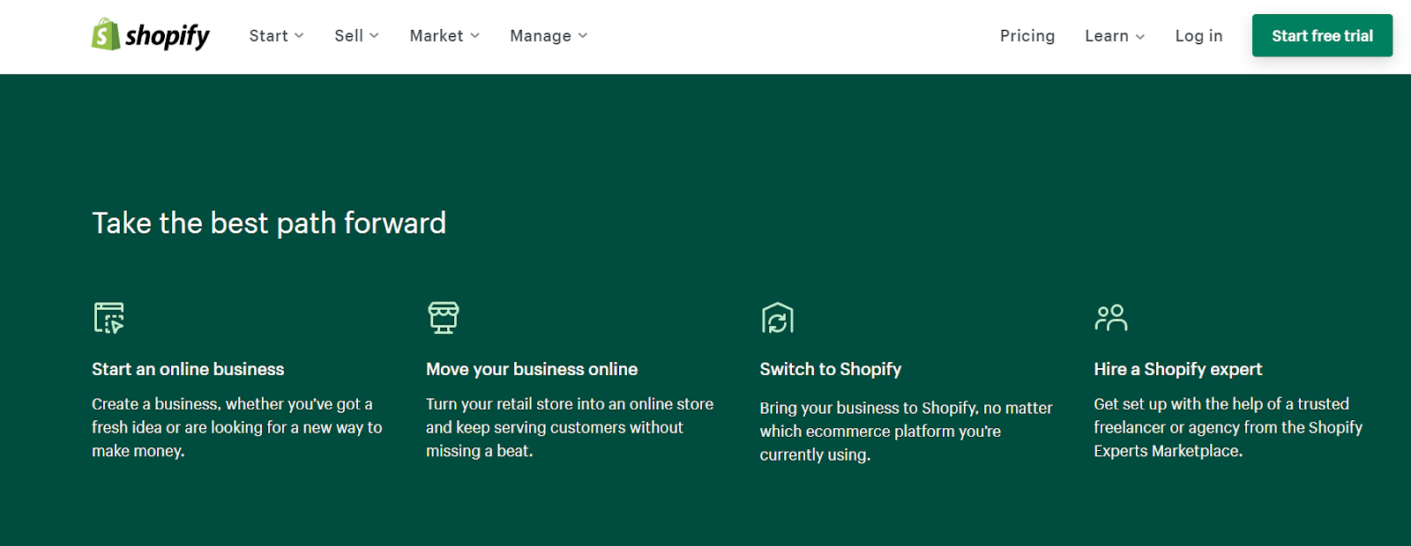1411x546 pixels.
Task: Go to Log in
Action: click(1198, 36)
